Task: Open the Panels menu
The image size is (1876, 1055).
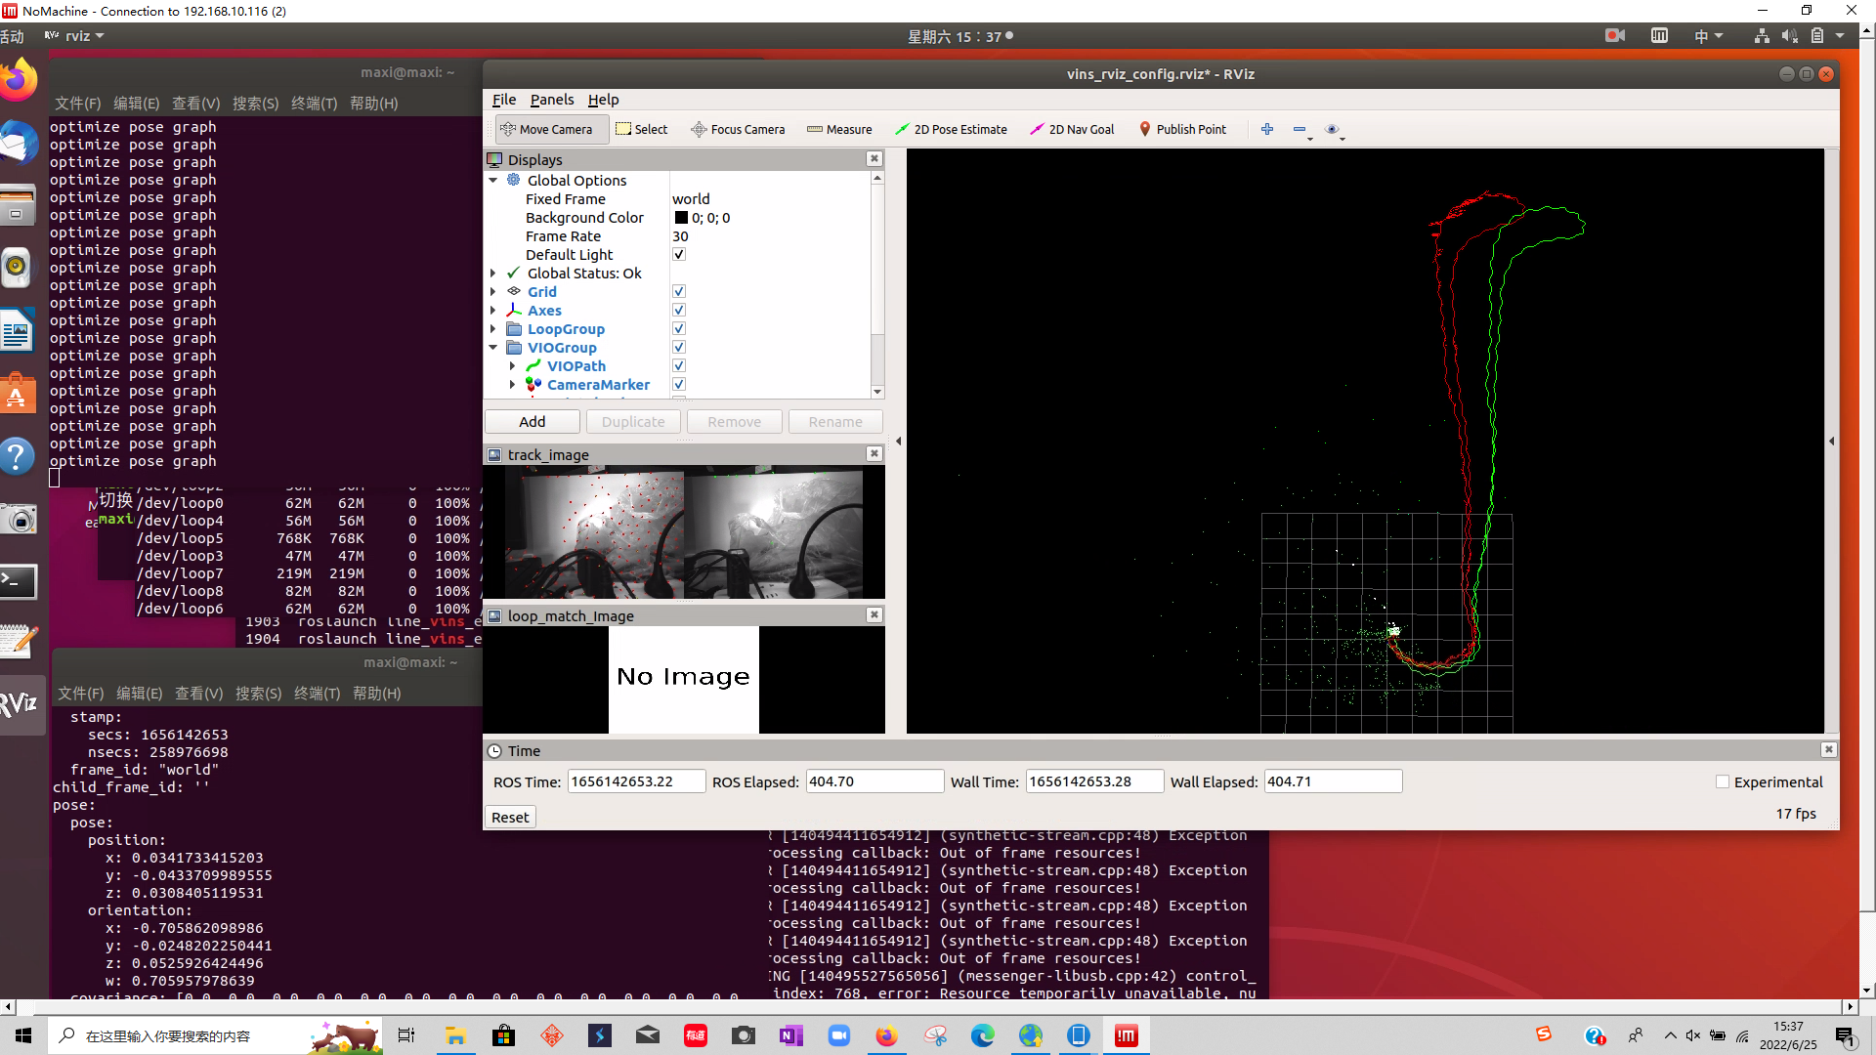Action: coord(552,100)
